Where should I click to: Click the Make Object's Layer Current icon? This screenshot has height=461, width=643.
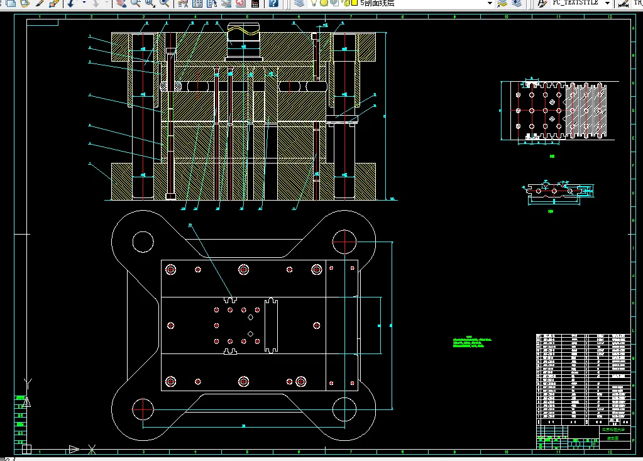click(502, 3)
